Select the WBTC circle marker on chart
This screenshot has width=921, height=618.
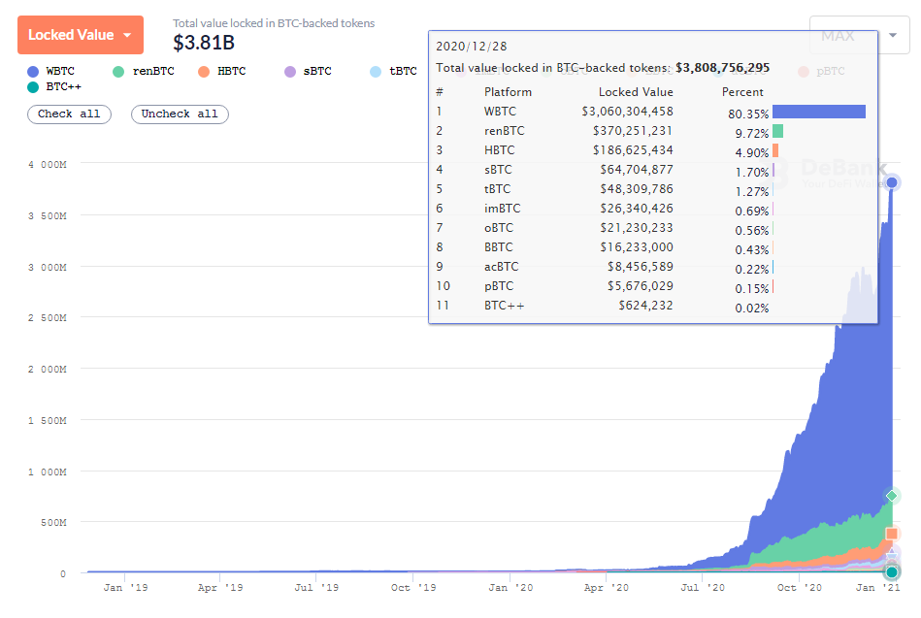tap(892, 182)
